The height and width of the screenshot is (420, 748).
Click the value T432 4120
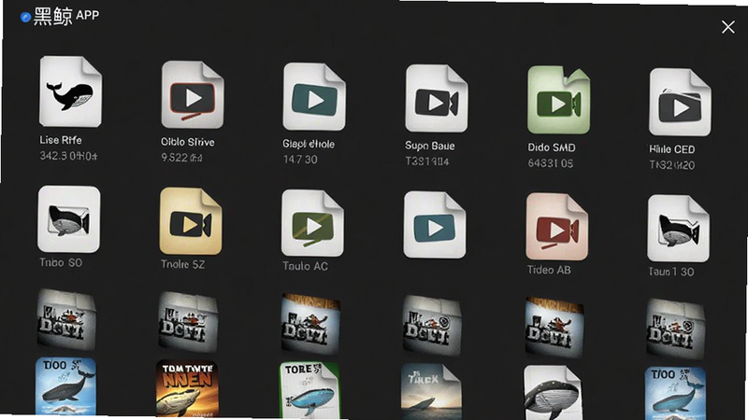click(672, 165)
